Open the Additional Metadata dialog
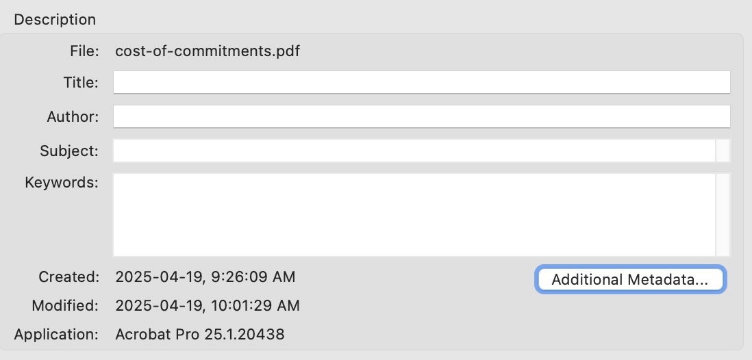752x360 pixels. 629,280
